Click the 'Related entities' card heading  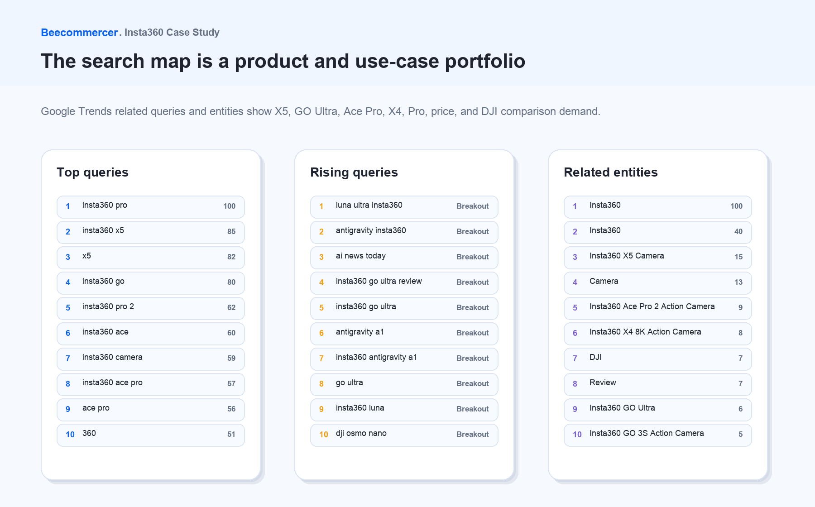pyautogui.click(x=611, y=172)
